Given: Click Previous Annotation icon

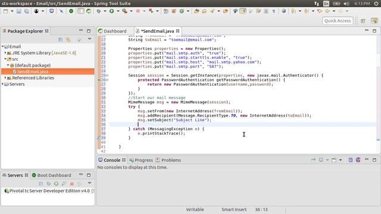Looking at the screenshot, I should (307, 11).
